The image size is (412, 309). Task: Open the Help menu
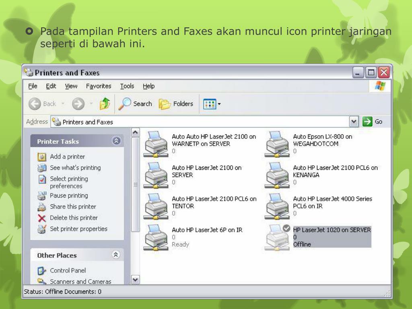tap(148, 86)
